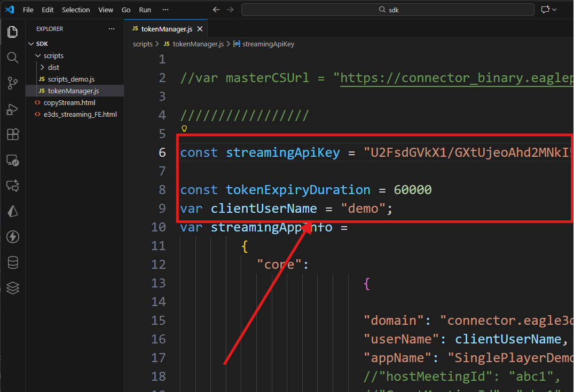574x392 pixels.
Task: Expand the dist folder
Action: 53,67
